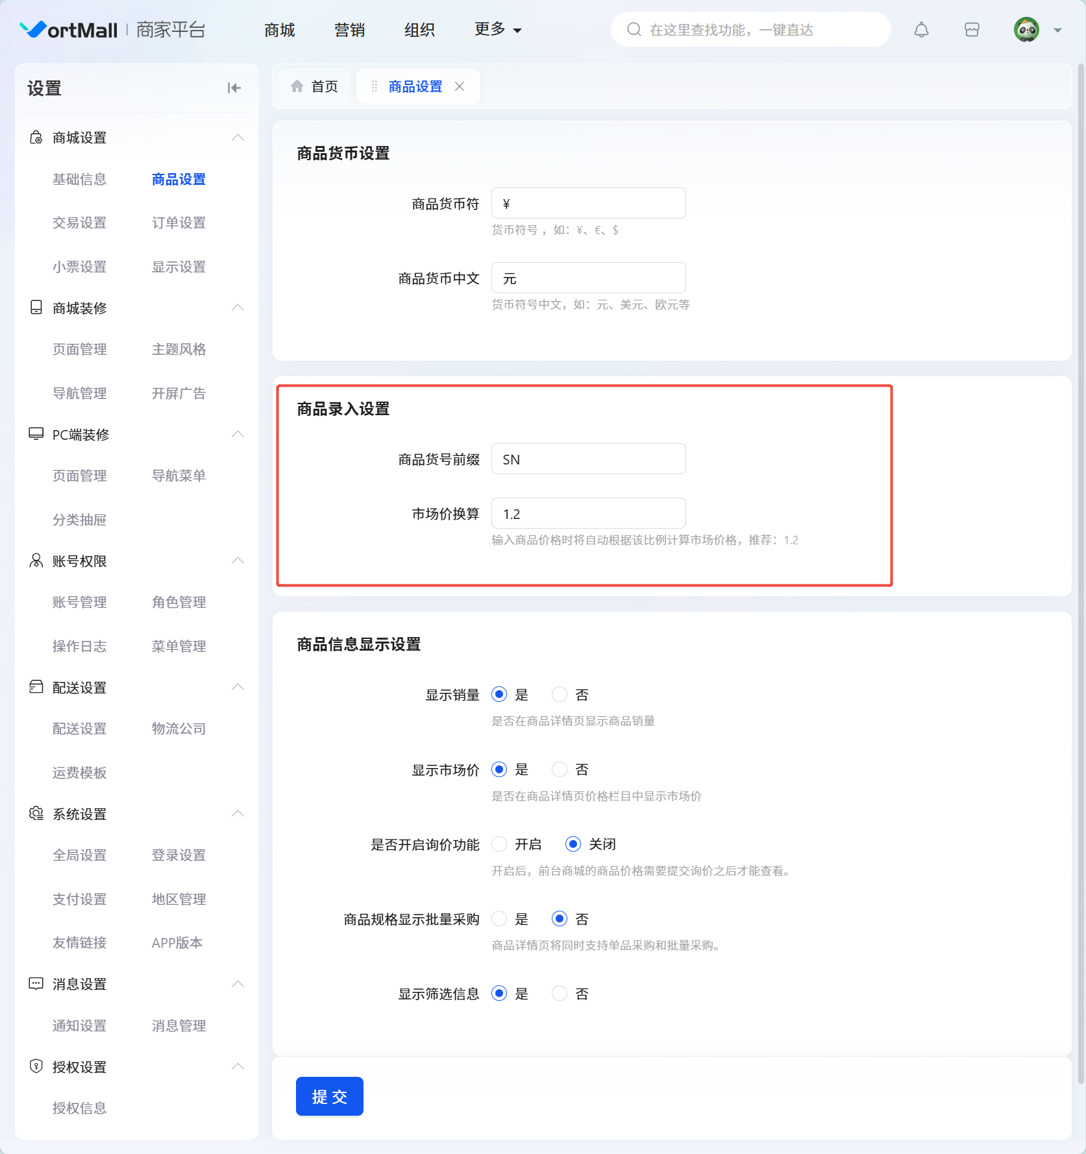The height and width of the screenshot is (1154, 1086).
Task: Click the 提交 button
Action: tap(329, 1096)
